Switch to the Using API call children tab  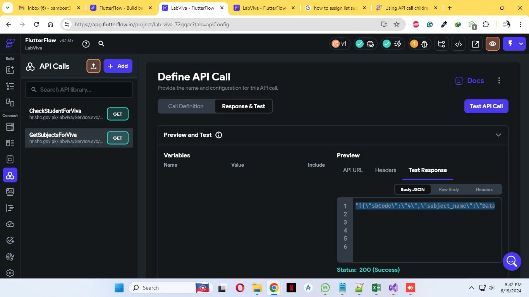407,8
